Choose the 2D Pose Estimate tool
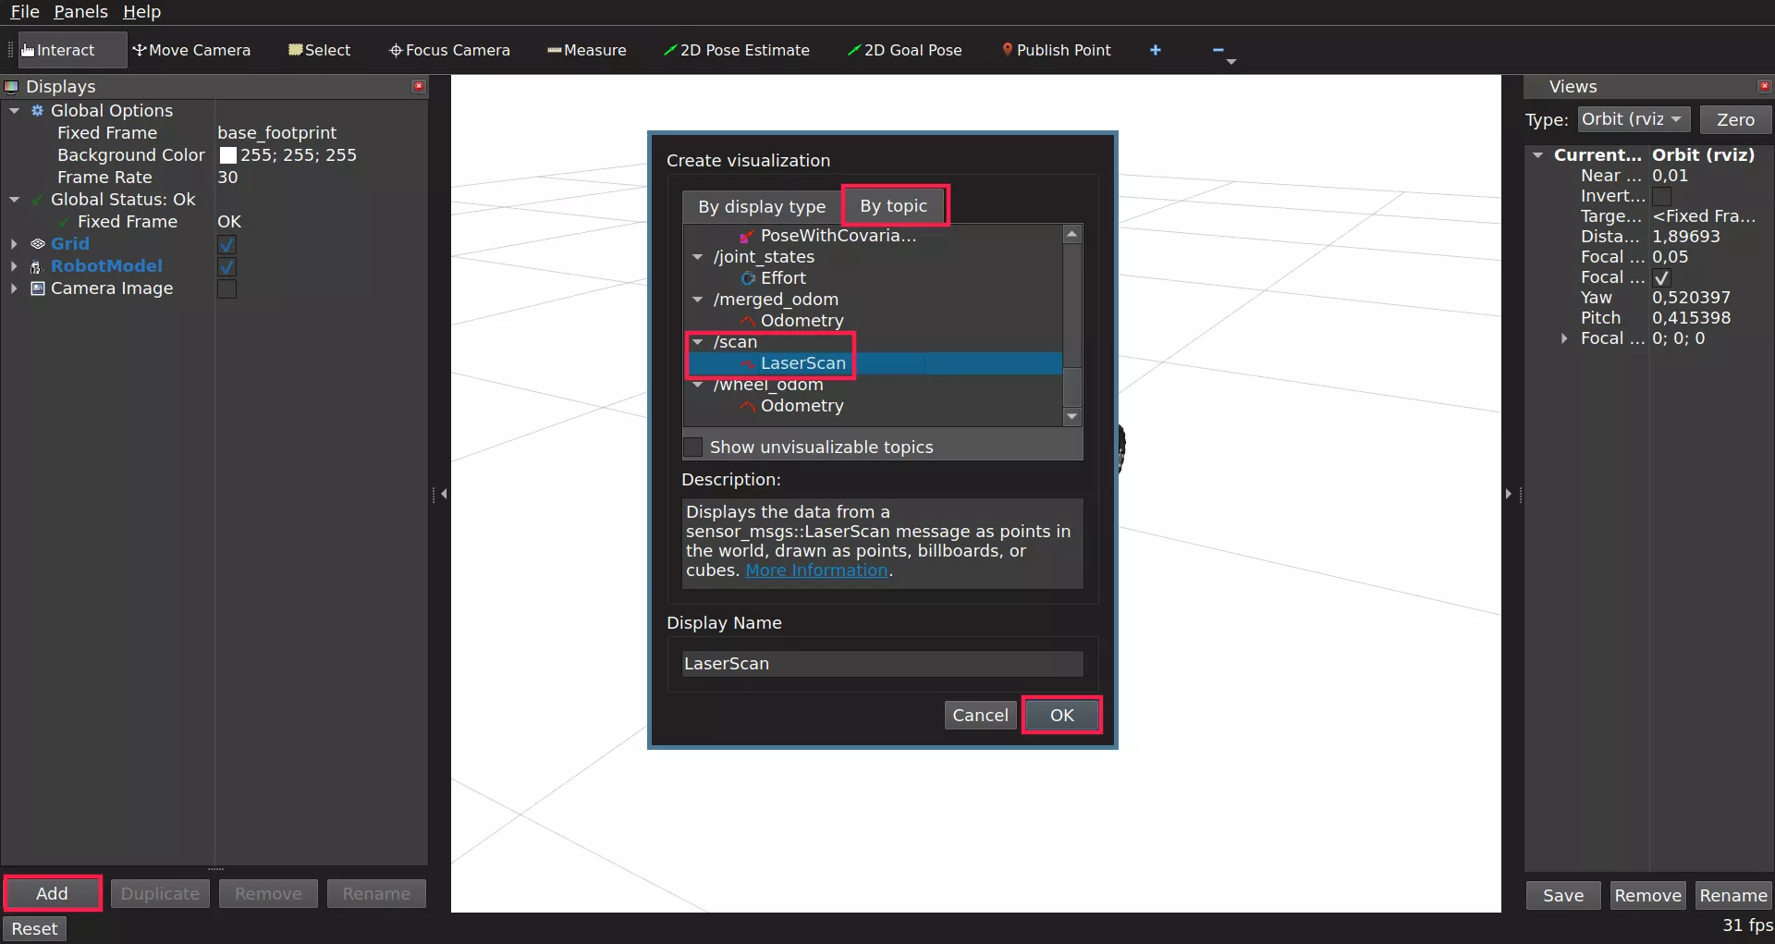 (x=736, y=50)
